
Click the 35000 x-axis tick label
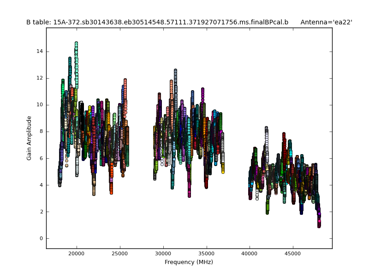click(x=206, y=253)
